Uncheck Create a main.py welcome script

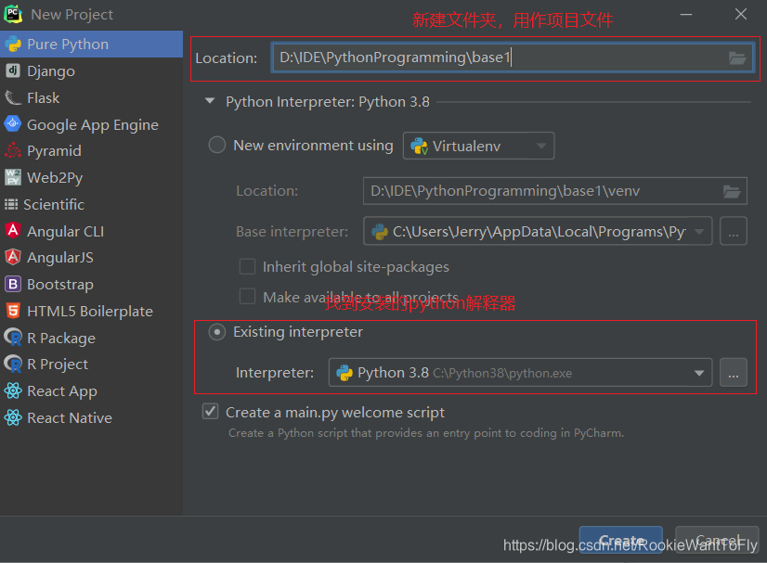pos(211,412)
